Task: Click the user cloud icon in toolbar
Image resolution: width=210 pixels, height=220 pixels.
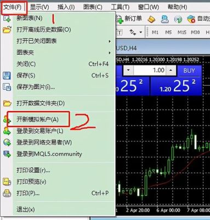Action: 164,19
